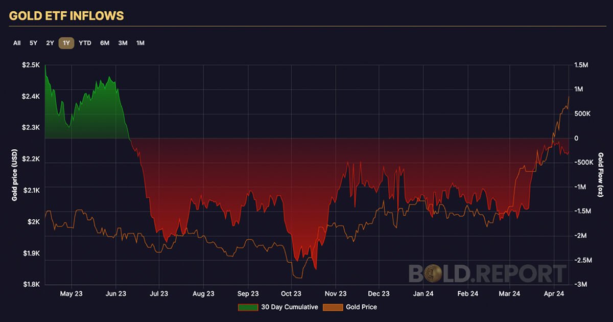Click the $2.5K left axis label
The image size is (613, 322).
pos(32,65)
